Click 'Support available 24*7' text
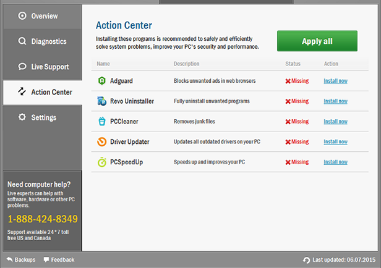The width and height of the screenshot is (381, 268). 38,235
